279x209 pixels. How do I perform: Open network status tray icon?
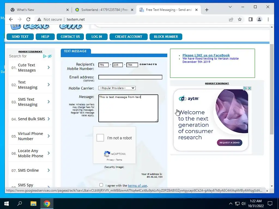[237, 204]
